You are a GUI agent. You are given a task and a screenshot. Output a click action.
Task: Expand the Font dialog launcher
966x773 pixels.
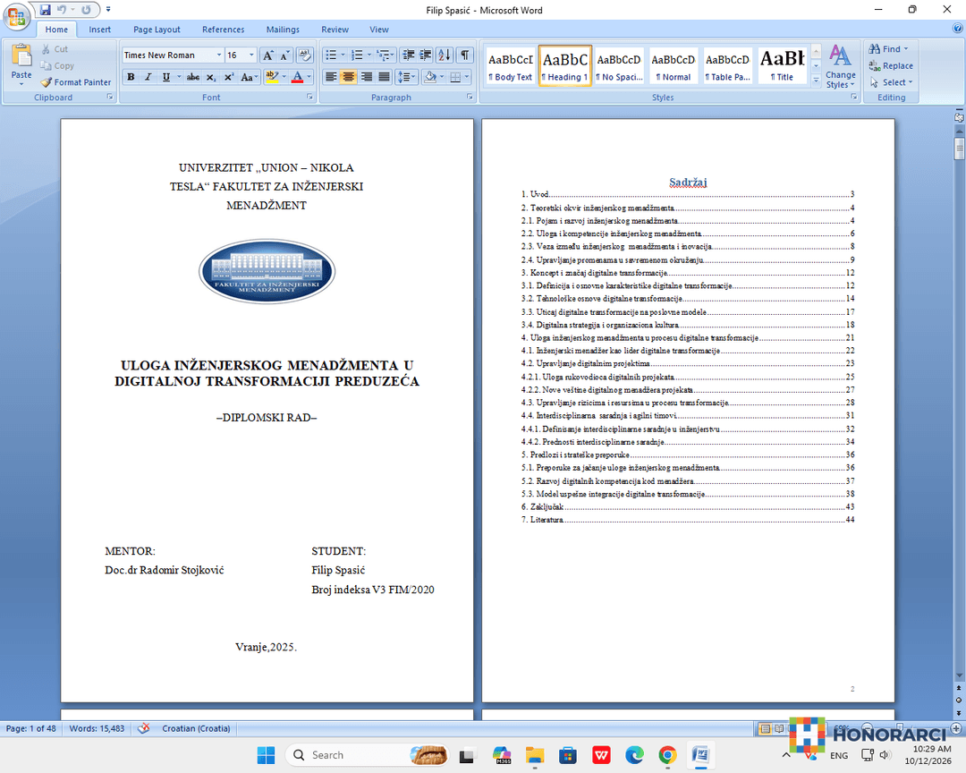tap(309, 97)
